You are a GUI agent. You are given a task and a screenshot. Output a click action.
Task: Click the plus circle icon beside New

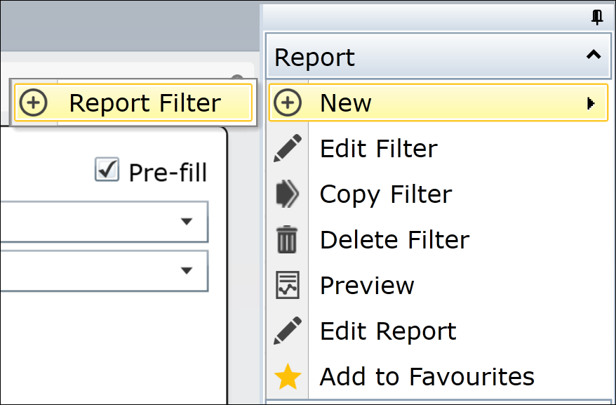[x=288, y=102]
